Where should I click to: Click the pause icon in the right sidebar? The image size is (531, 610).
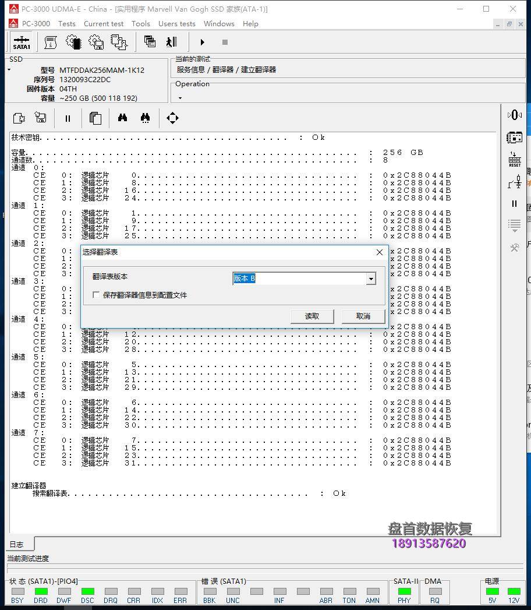tap(514, 204)
